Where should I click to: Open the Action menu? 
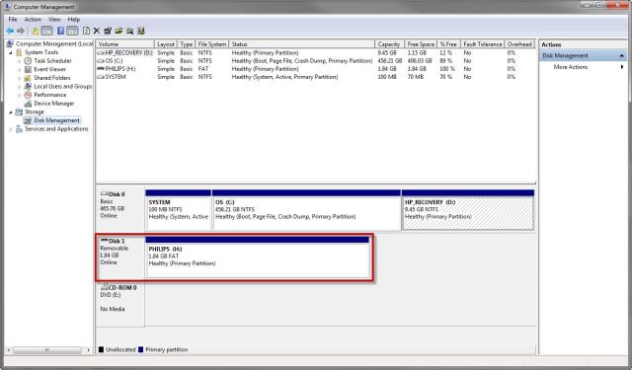point(33,20)
